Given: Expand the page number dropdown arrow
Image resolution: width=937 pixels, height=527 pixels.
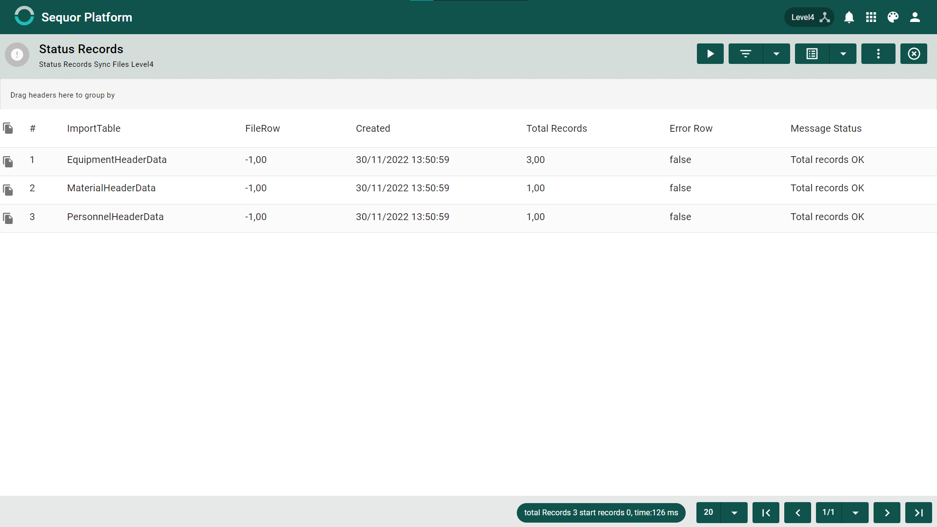Looking at the screenshot, I should [856, 512].
